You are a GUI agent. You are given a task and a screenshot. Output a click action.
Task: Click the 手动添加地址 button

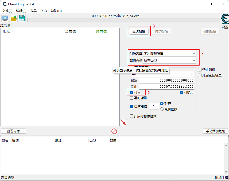[216, 131]
